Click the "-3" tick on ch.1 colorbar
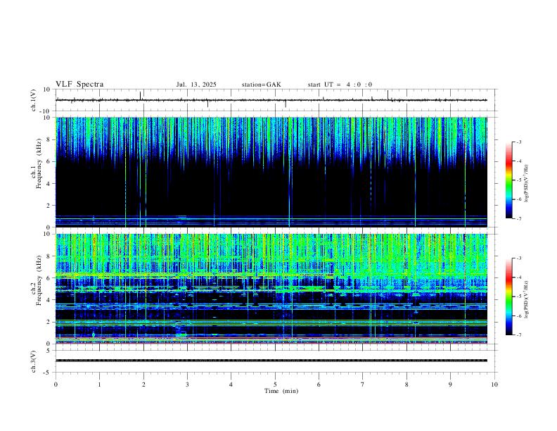Viewport: 557px width, 431px height. (518, 142)
